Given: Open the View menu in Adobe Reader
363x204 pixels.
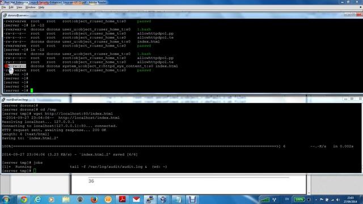Looking at the screenshot, I should point(19,7).
